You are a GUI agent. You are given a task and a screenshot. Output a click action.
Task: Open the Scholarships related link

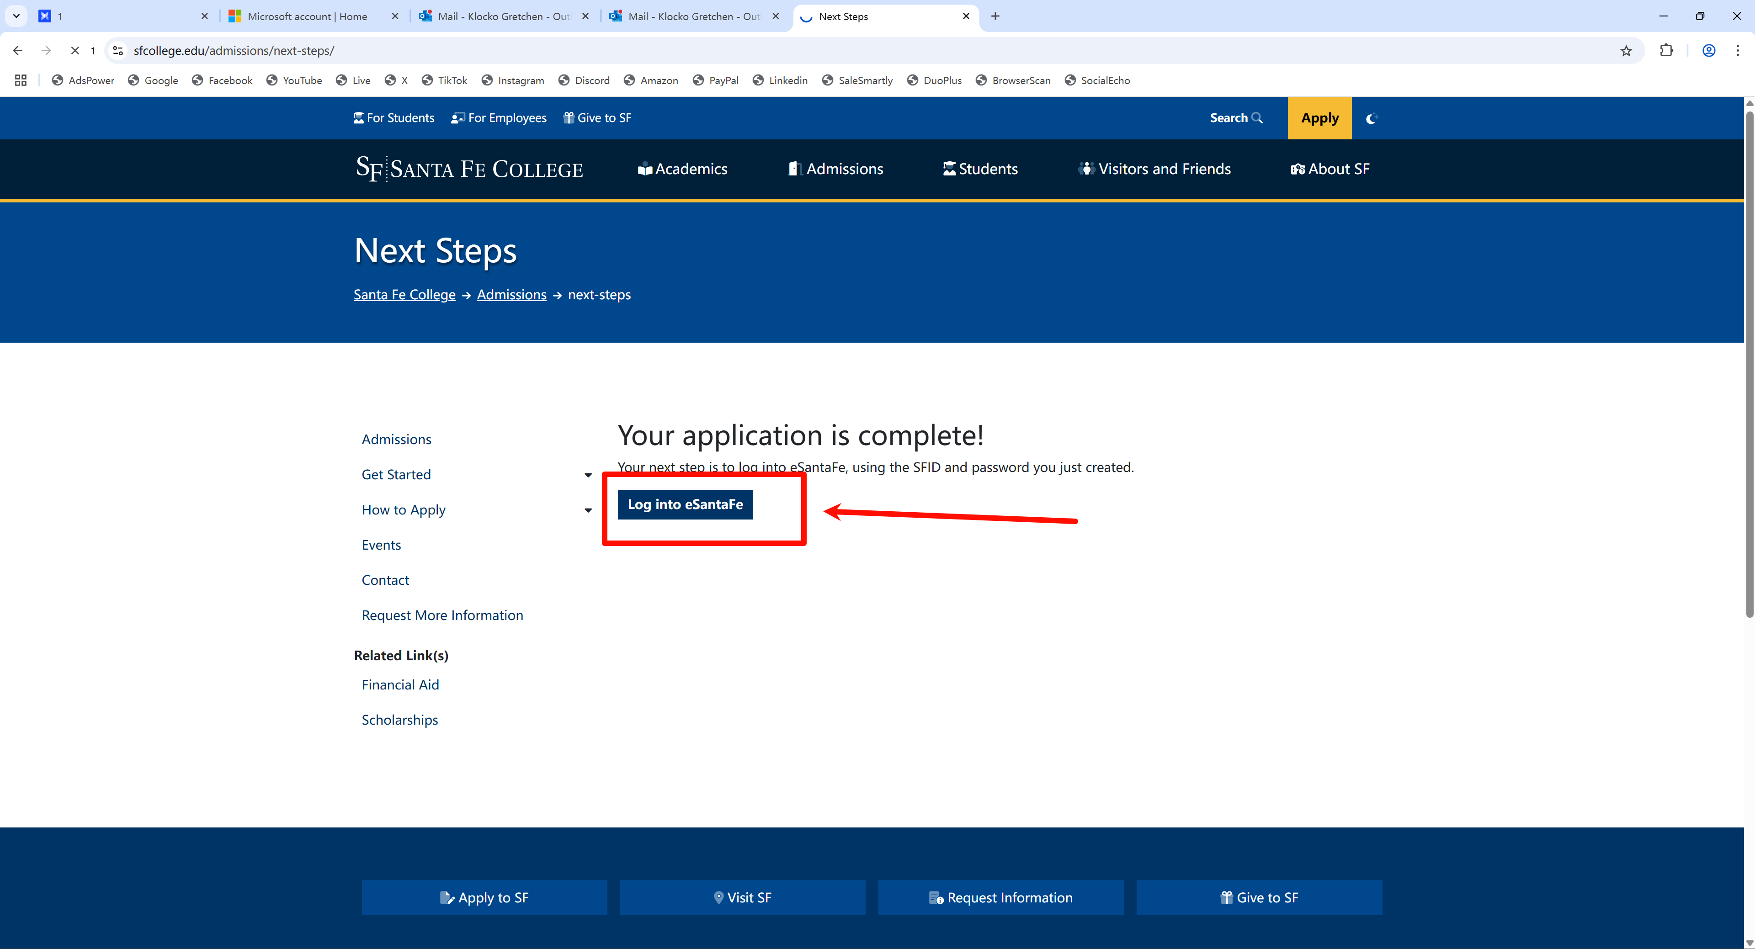[x=400, y=721]
